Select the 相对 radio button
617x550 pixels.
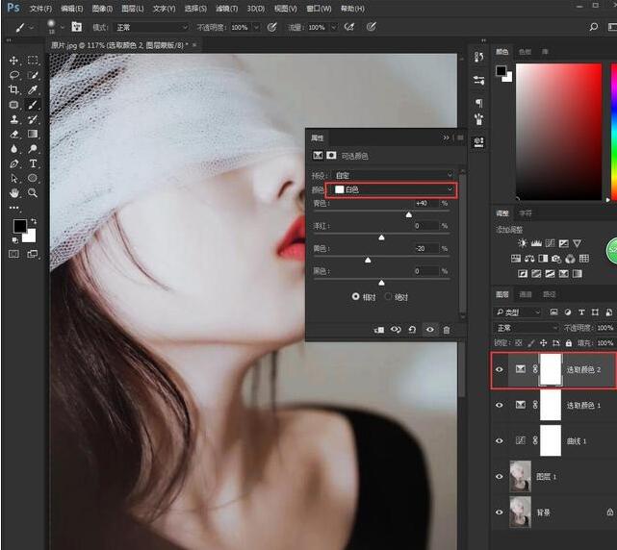[356, 296]
